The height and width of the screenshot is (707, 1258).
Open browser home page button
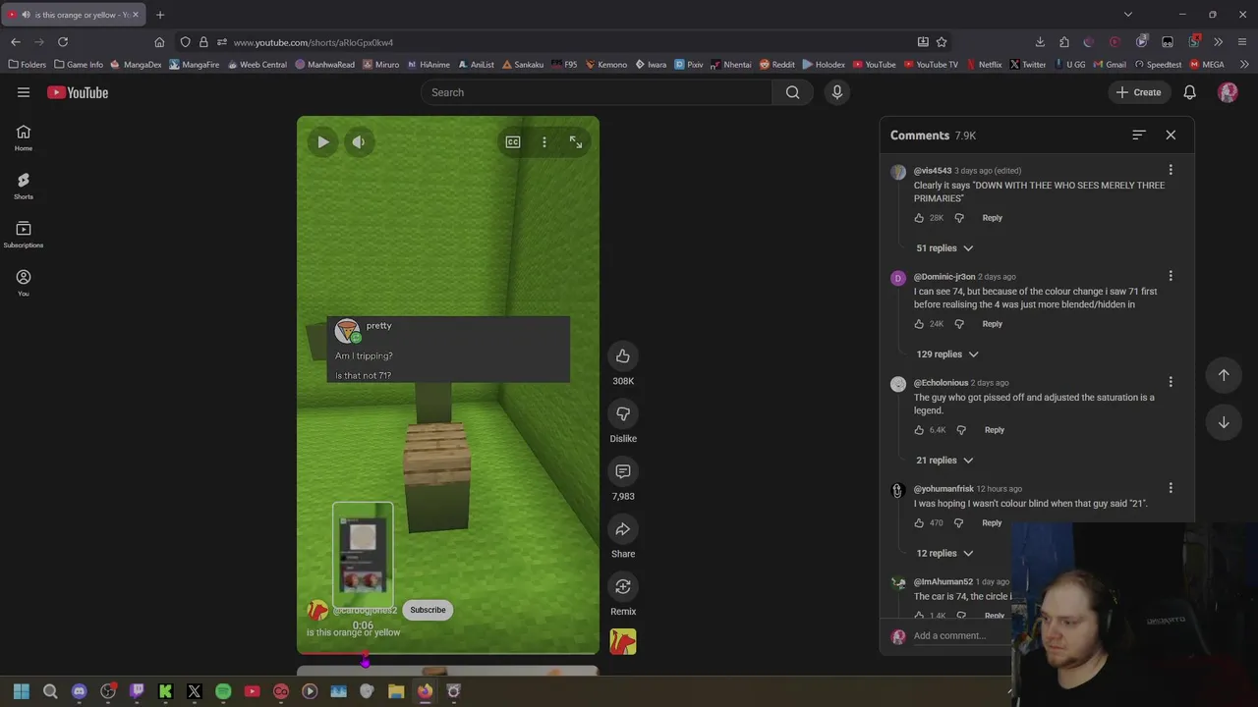[x=159, y=42]
